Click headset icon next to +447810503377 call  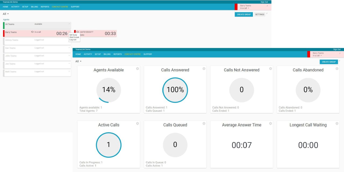point(78,32)
